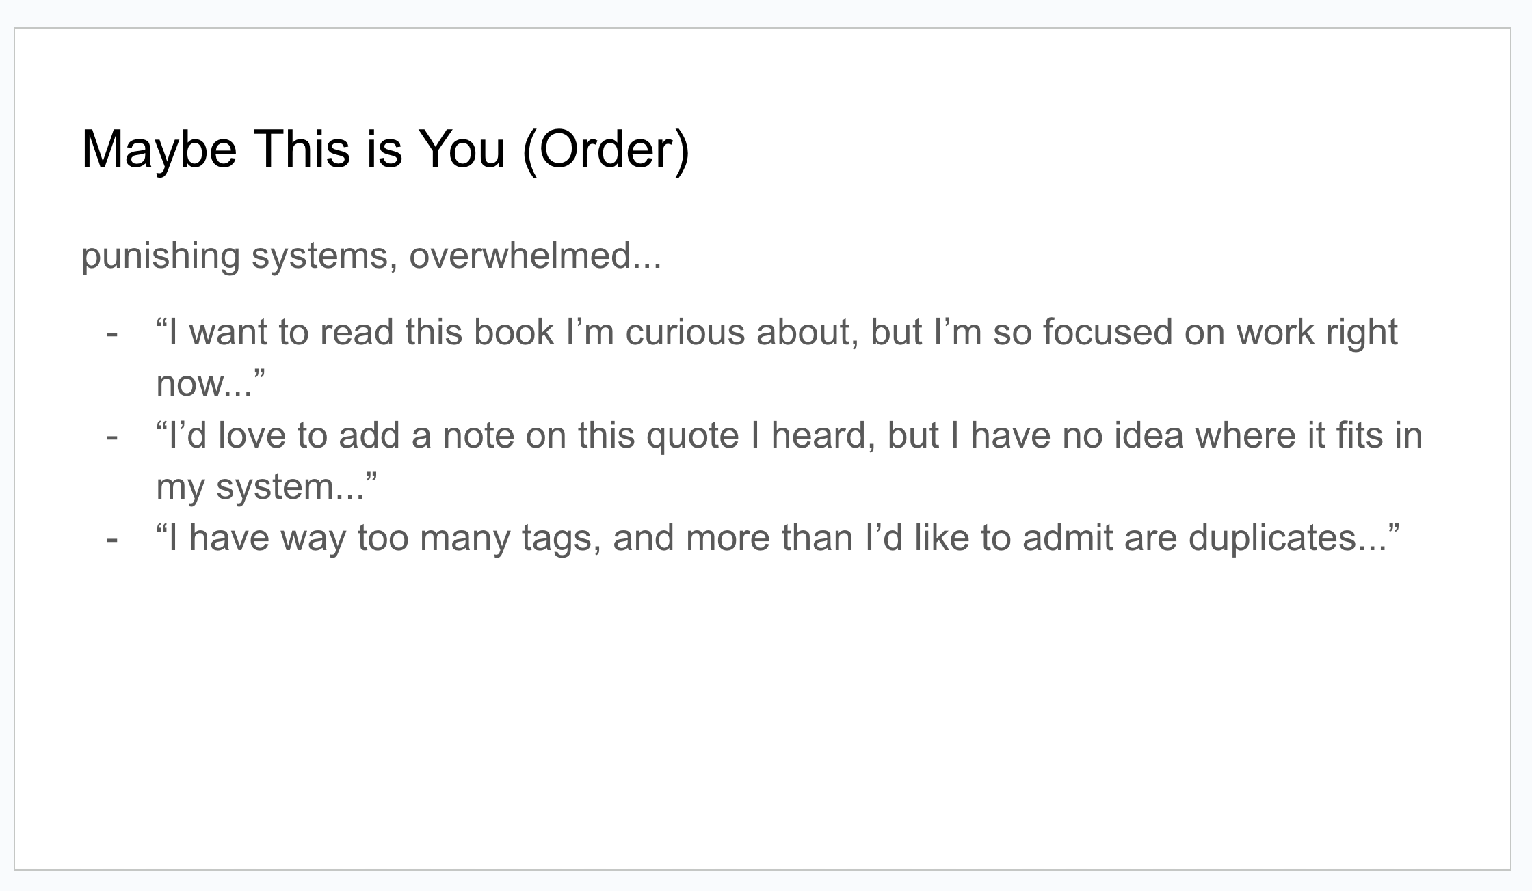Click the word "punishing" in the subtitle
1532x891 pixels.
coord(160,256)
